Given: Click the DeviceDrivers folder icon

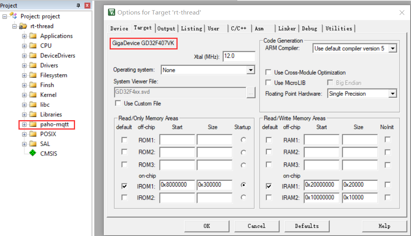Looking at the screenshot, I should pos(33,55).
